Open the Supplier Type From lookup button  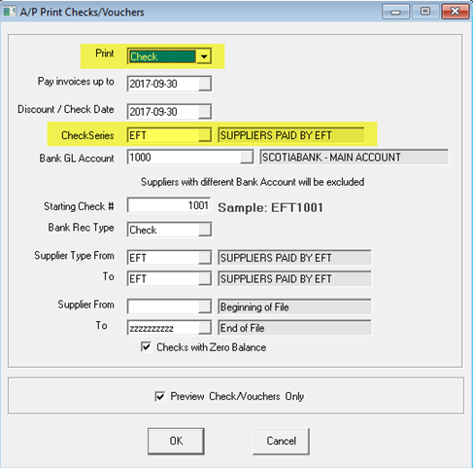[205, 258]
